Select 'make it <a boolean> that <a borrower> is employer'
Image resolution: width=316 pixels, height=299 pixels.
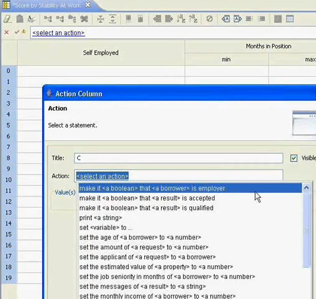pos(190,188)
